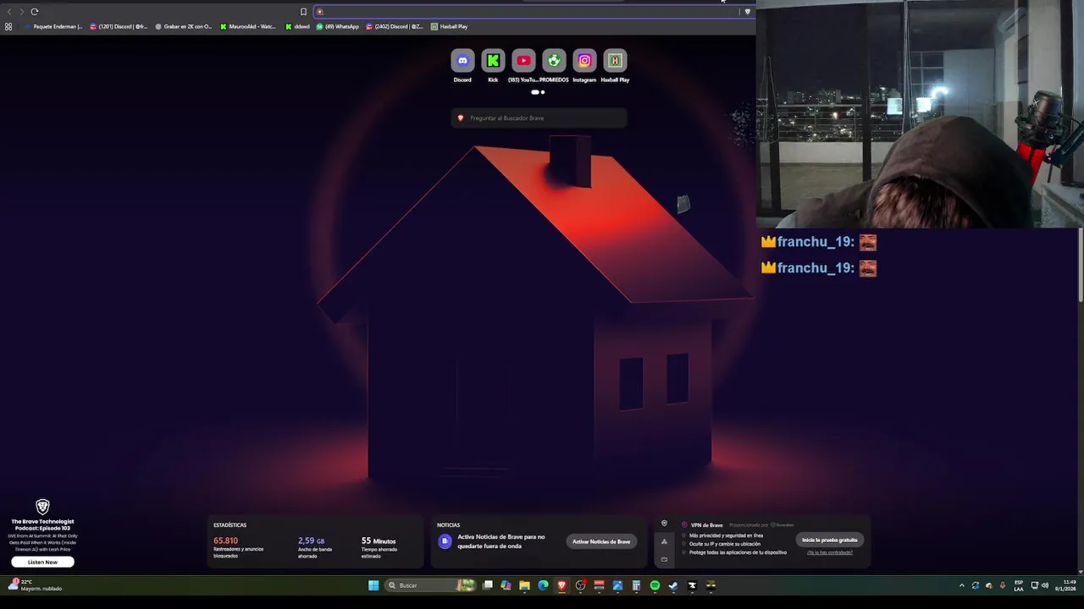Open Task View from the taskbar
The width and height of the screenshot is (1084, 609).
pyautogui.click(x=488, y=585)
